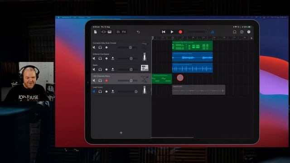Add a new track with plus button
This screenshot has width=290, height=163.
[x=121, y=133]
